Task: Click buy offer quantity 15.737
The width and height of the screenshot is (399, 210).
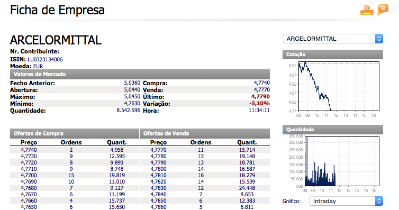Action: click(x=117, y=200)
